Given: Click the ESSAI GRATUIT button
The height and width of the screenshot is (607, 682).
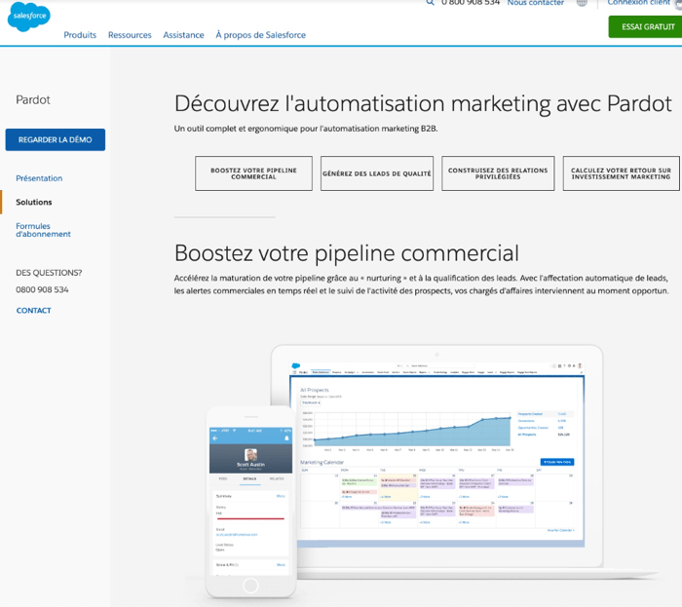Looking at the screenshot, I should (645, 26).
